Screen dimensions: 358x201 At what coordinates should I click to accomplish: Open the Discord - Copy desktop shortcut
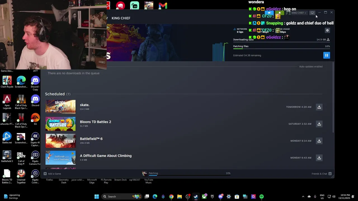coord(35,83)
